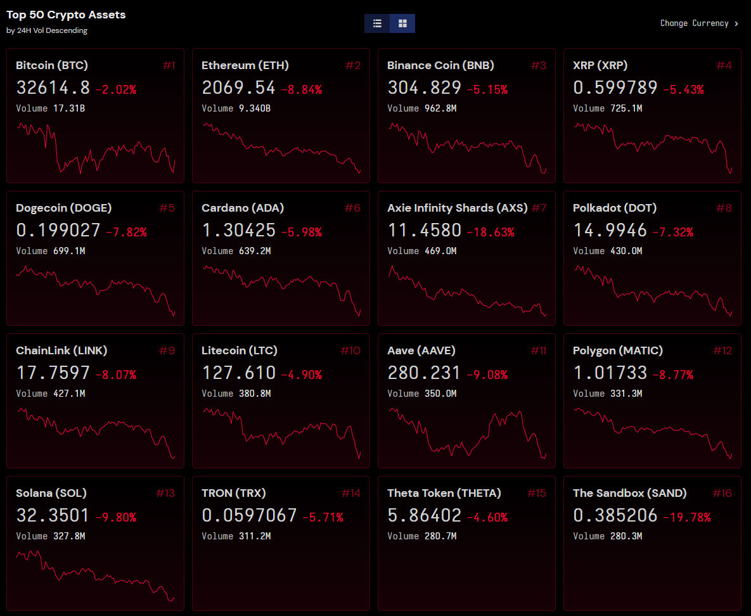The width and height of the screenshot is (751, 616).
Task: Click Cardano price 1.30425
Action: tap(238, 231)
